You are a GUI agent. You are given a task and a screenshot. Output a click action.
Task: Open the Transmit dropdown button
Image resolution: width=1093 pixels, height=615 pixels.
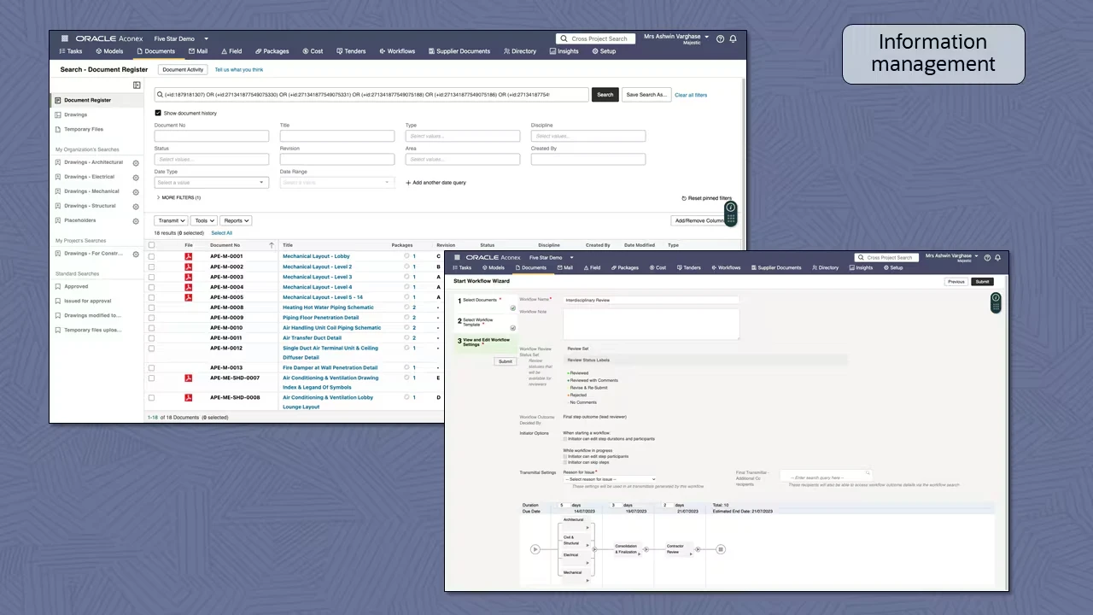pos(172,220)
